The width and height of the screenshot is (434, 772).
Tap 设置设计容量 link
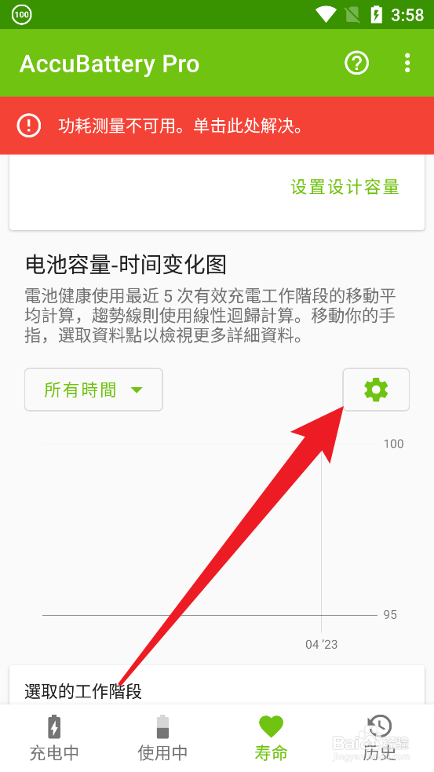point(345,187)
